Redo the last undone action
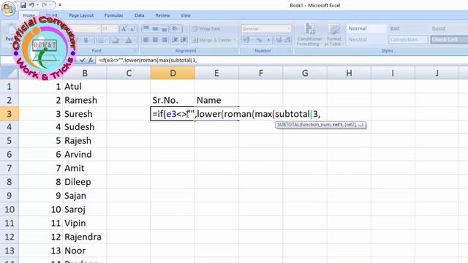The height and width of the screenshot is (263, 468). coord(44,5)
